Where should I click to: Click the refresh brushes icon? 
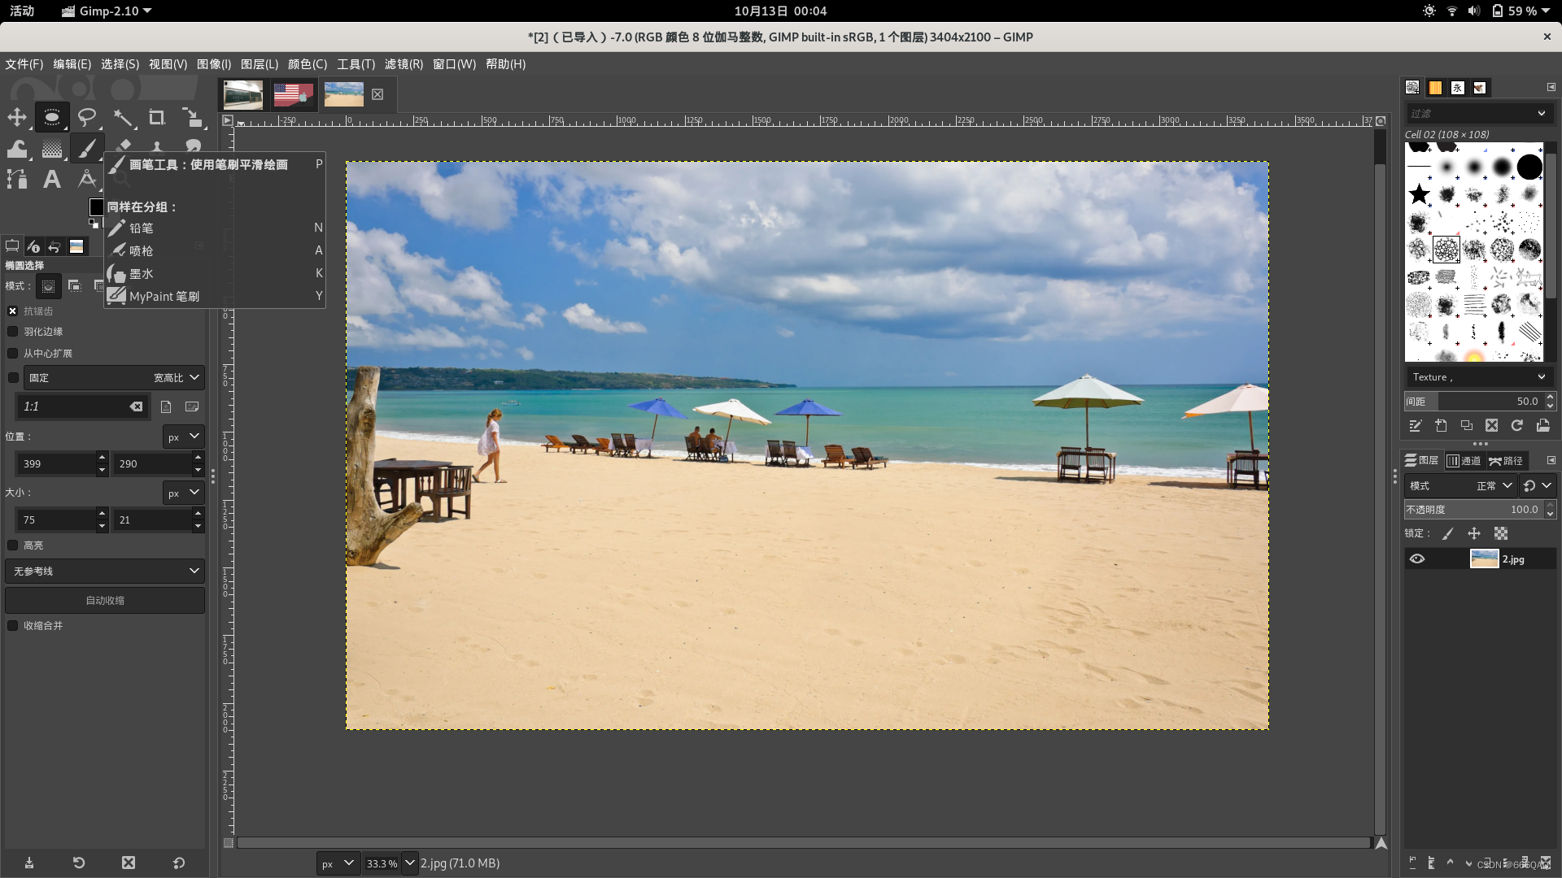(1517, 425)
